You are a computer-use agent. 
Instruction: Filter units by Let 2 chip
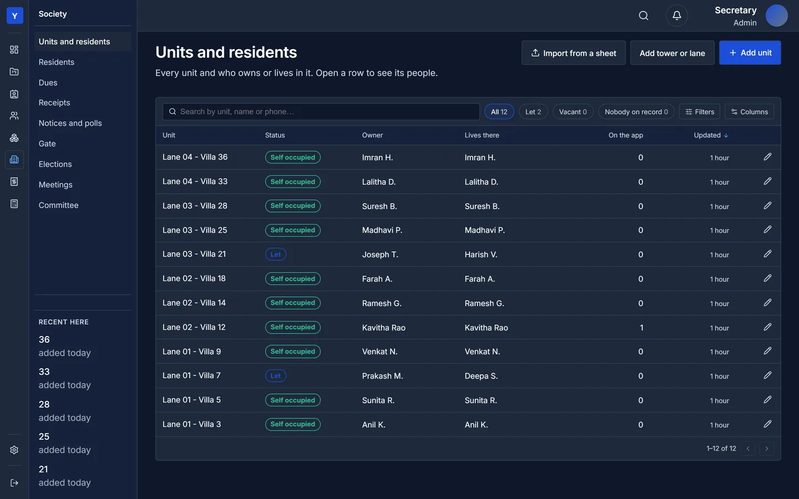(533, 111)
